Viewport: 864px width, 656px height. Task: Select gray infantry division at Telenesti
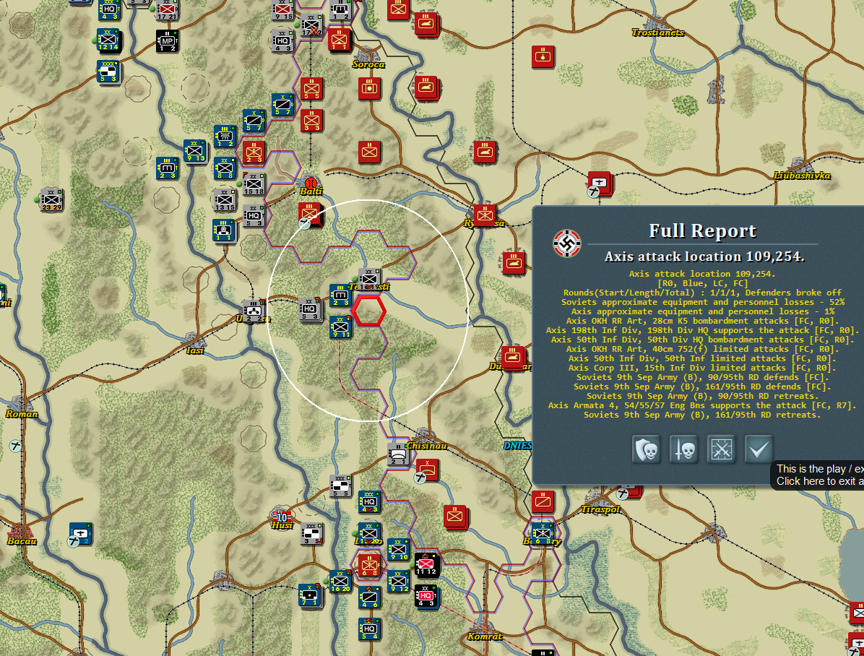point(369,280)
